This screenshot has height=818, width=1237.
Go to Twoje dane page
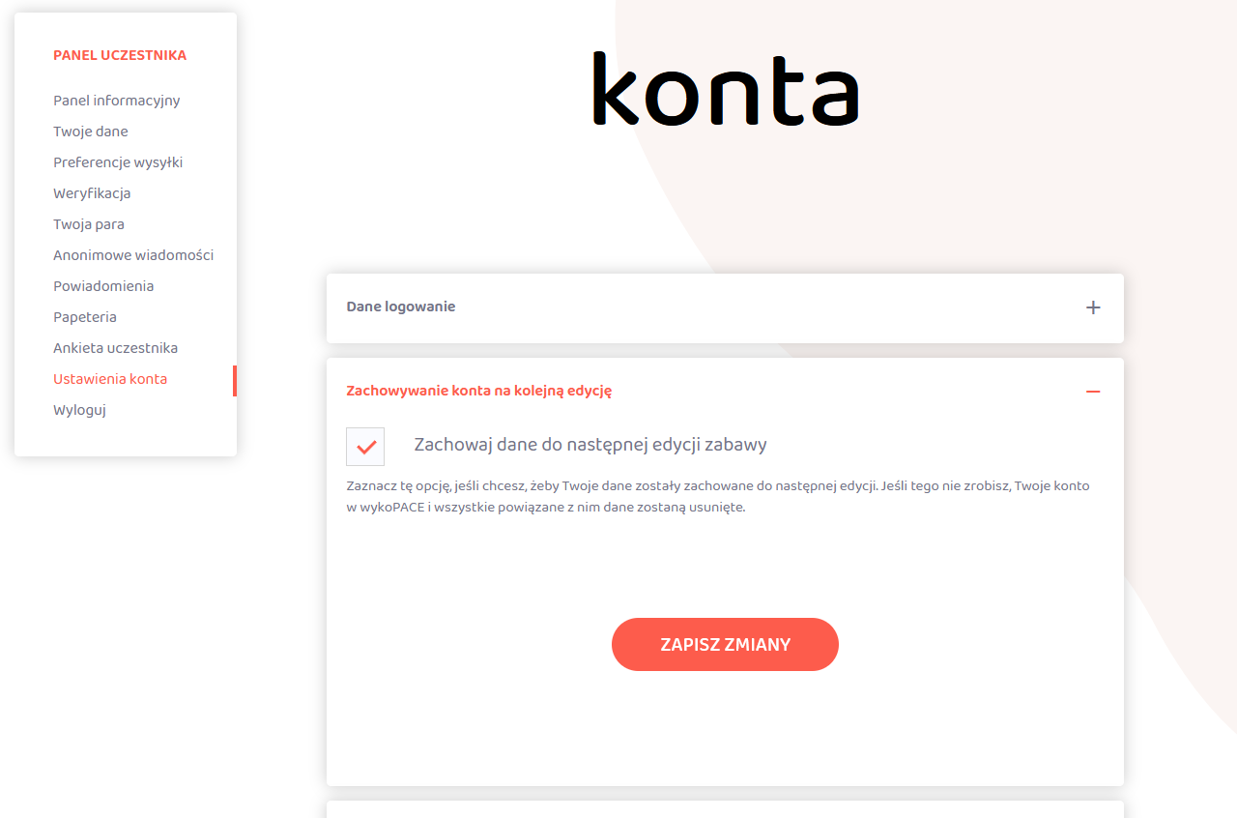tap(91, 131)
